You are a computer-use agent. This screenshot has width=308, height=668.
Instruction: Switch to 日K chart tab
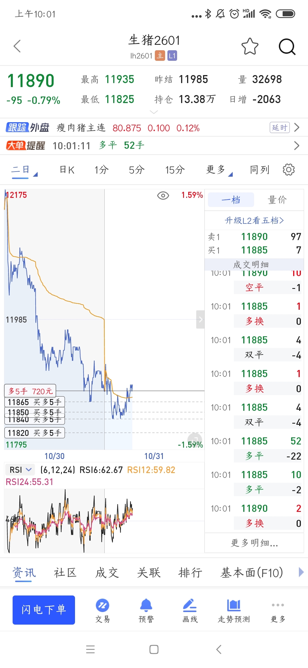[x=67, y=170]
